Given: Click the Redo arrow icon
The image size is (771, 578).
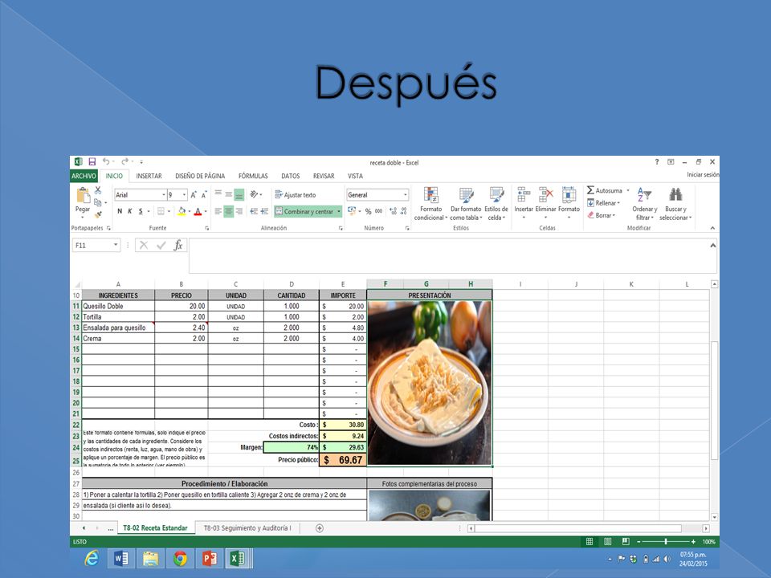Looking at the screenshot, I should click(x=125, y=161).
